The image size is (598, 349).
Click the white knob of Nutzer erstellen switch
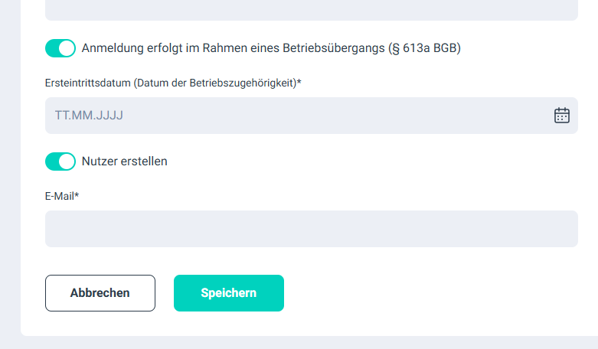[67, 161]
